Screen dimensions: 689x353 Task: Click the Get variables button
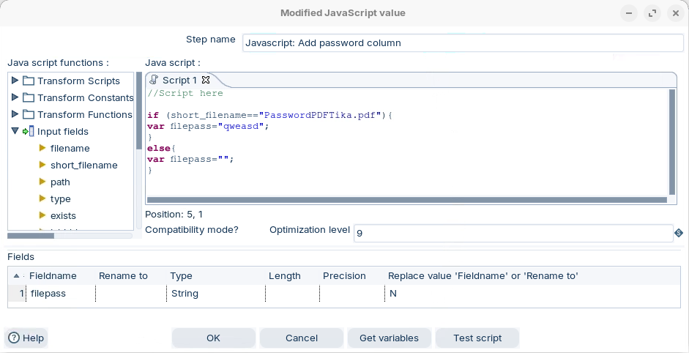point(389,338)
